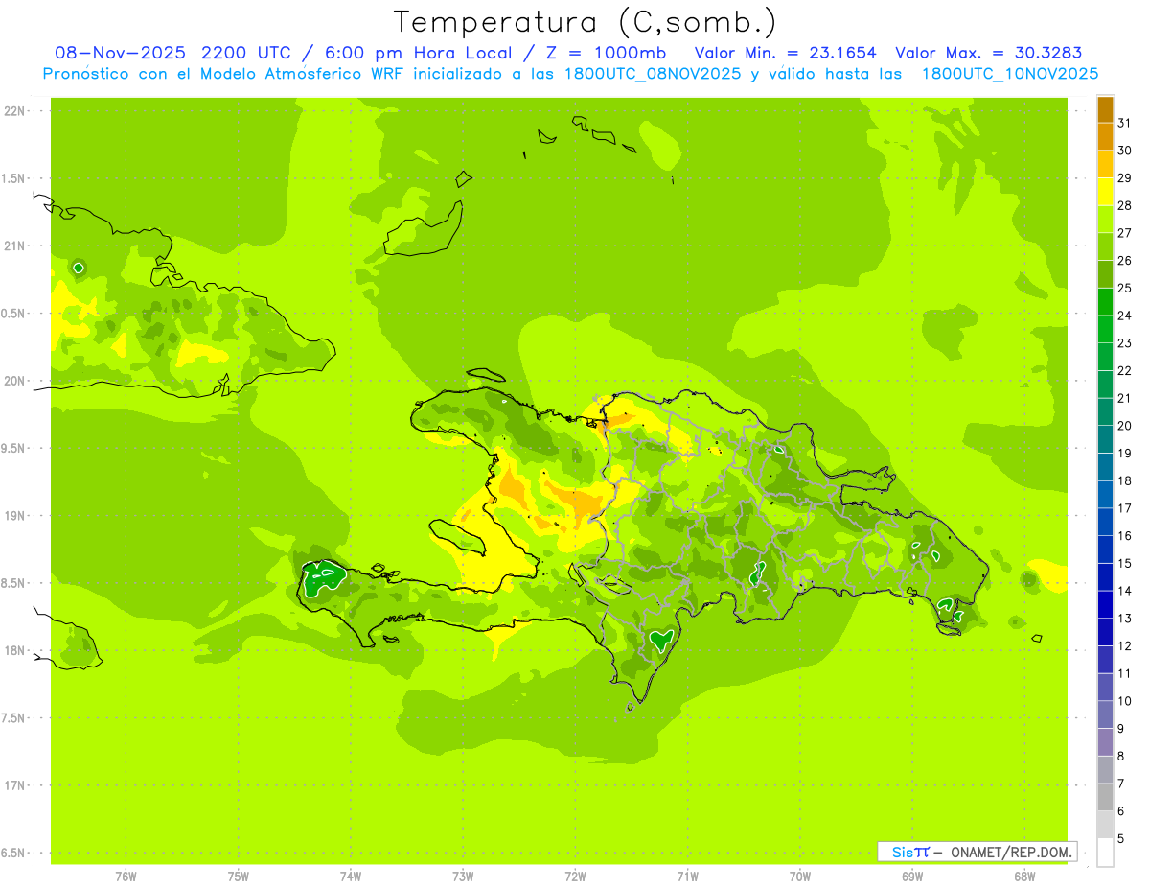This screenshot has height=889, width=1150.
Task: Click the "19N" latitude label
Action: 16,516
